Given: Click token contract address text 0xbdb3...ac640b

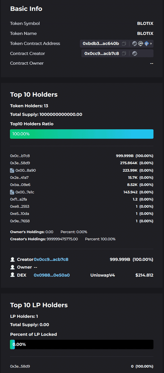Looking at the screenshot, I should (101, 43).
